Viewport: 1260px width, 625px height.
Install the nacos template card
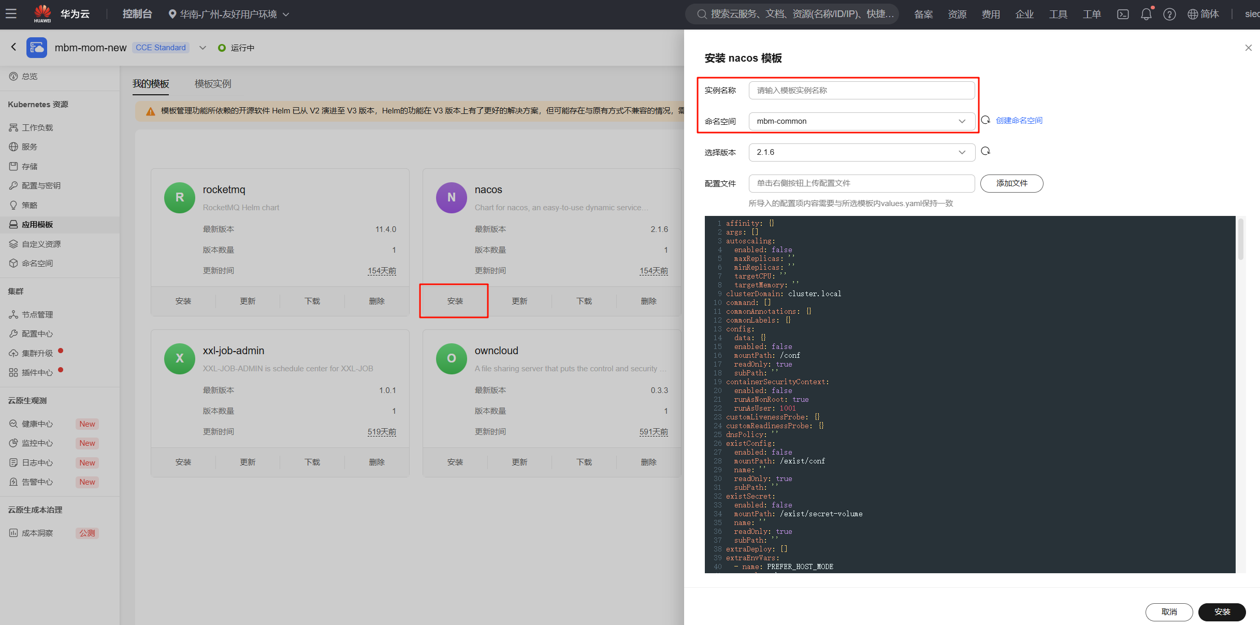[455, 301]
